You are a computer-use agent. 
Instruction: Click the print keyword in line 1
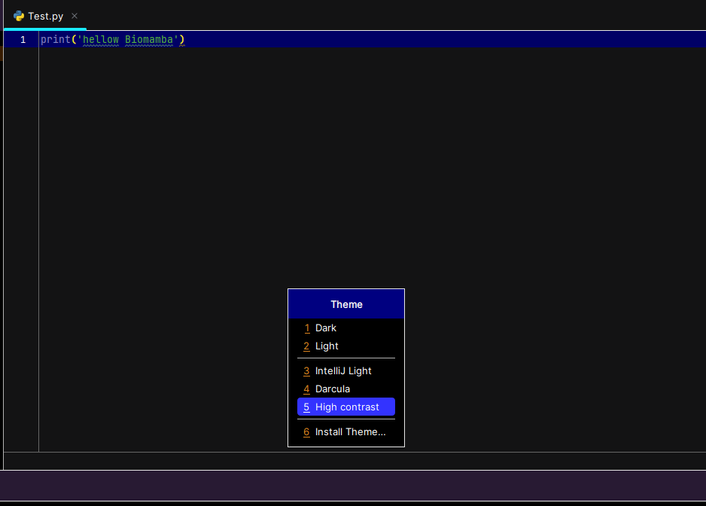click(x=56, y=40)
